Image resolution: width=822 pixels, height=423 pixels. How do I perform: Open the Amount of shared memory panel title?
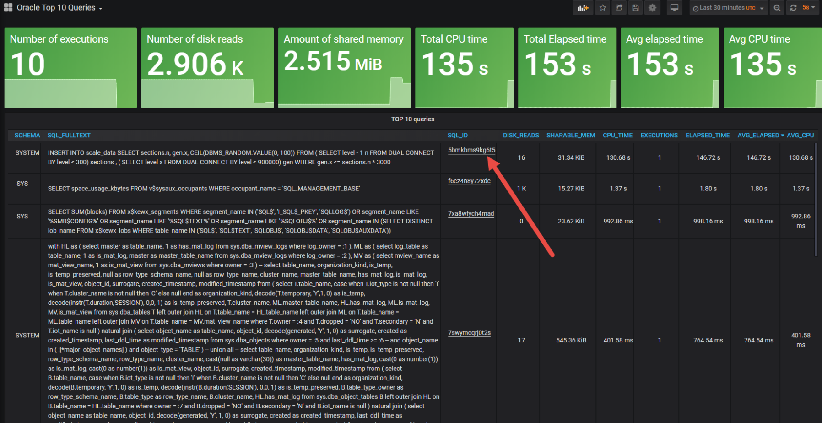tap(343, 39)
